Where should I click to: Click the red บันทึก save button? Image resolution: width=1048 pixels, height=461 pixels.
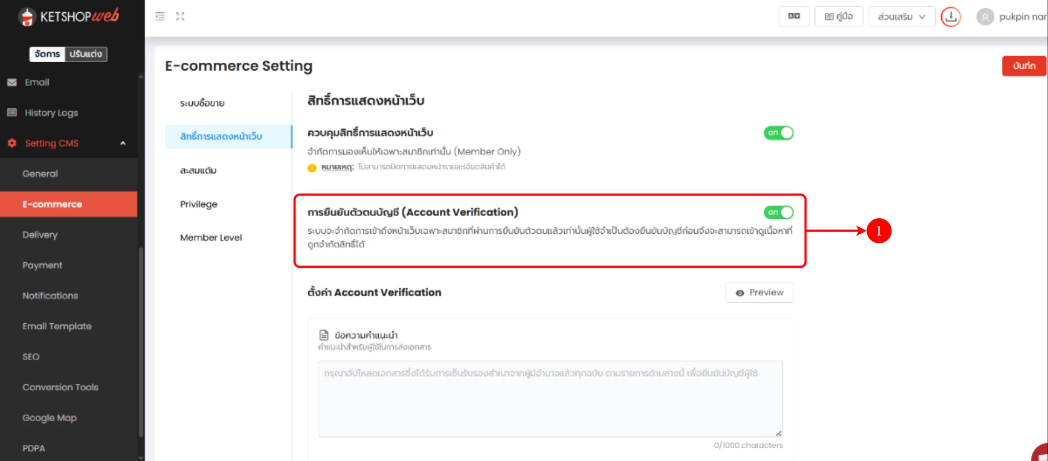point(1024,66)
